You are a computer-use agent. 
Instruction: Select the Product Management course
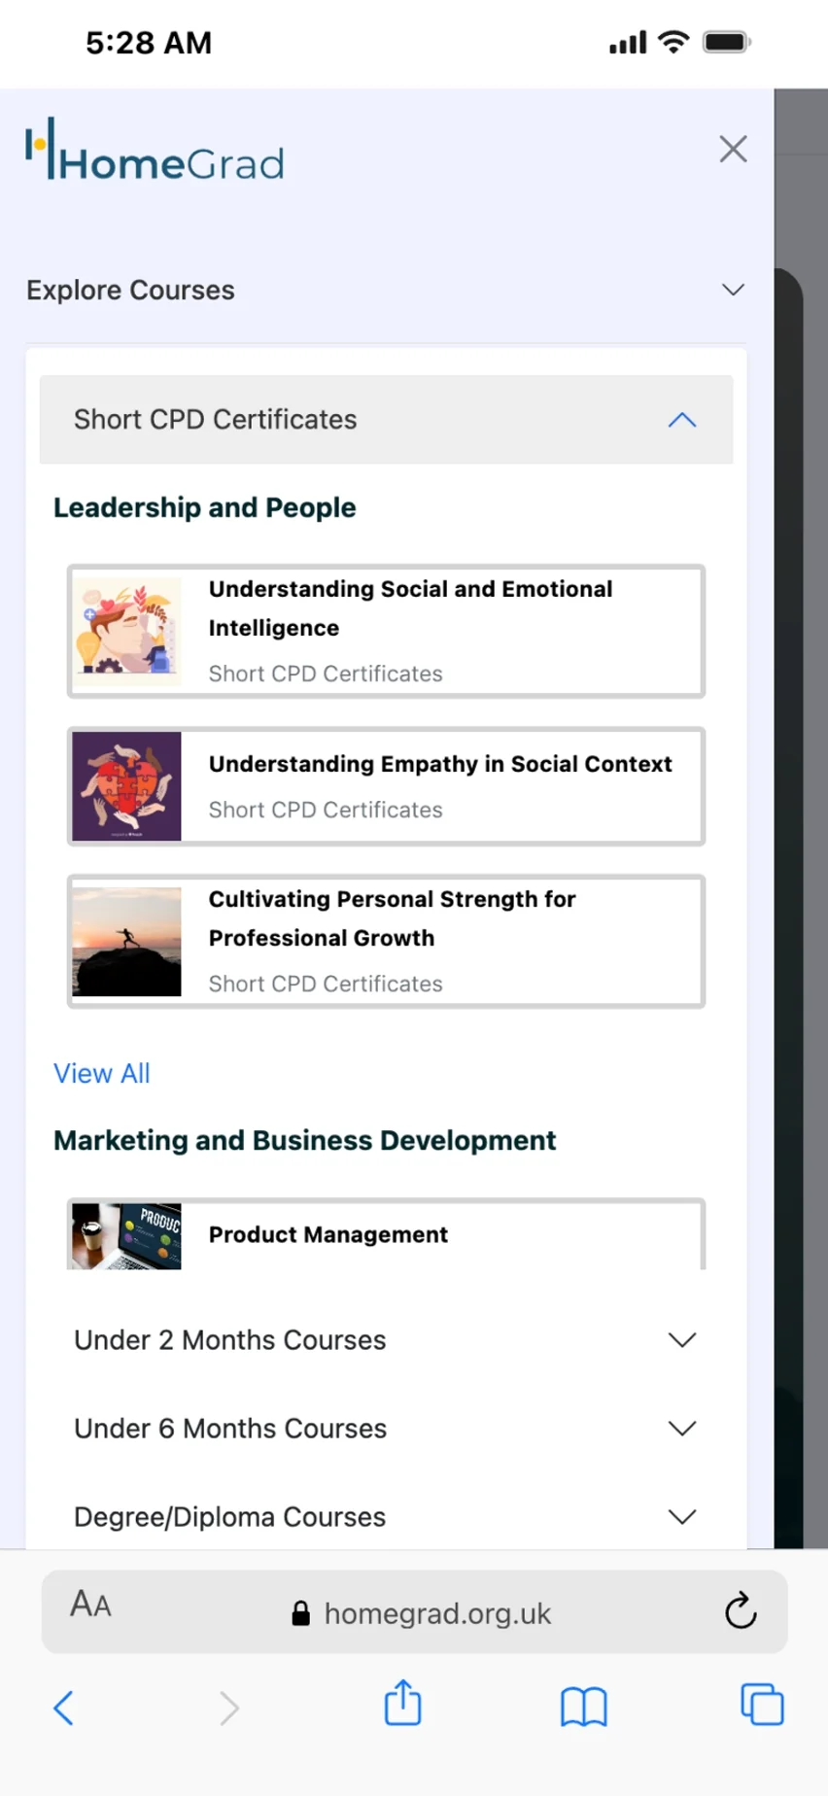(386, 1234)
